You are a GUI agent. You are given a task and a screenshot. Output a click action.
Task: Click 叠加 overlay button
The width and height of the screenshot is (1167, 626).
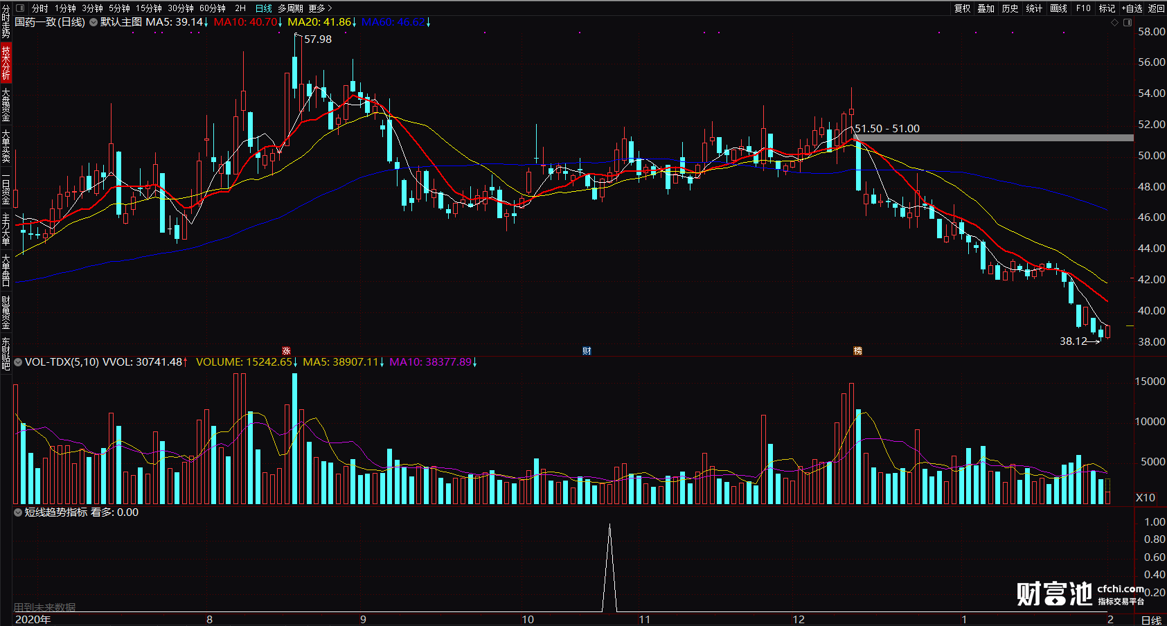click(x=986, y=8)
